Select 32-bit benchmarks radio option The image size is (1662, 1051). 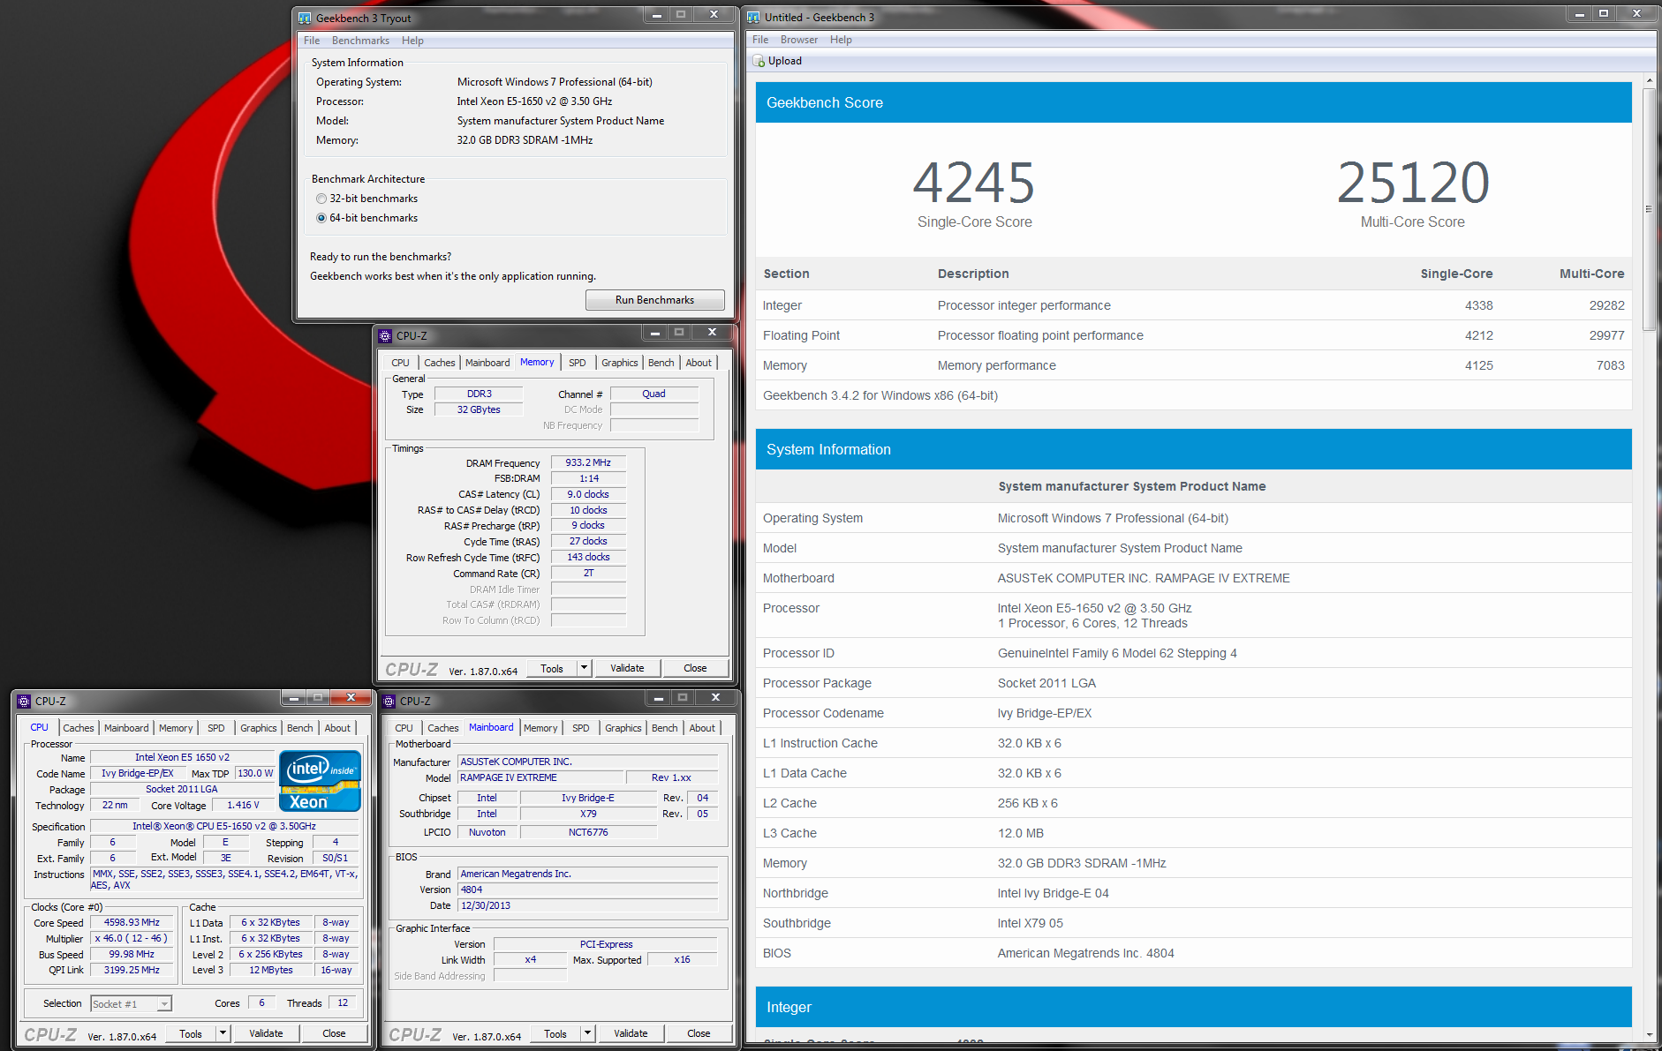point(321,199)
